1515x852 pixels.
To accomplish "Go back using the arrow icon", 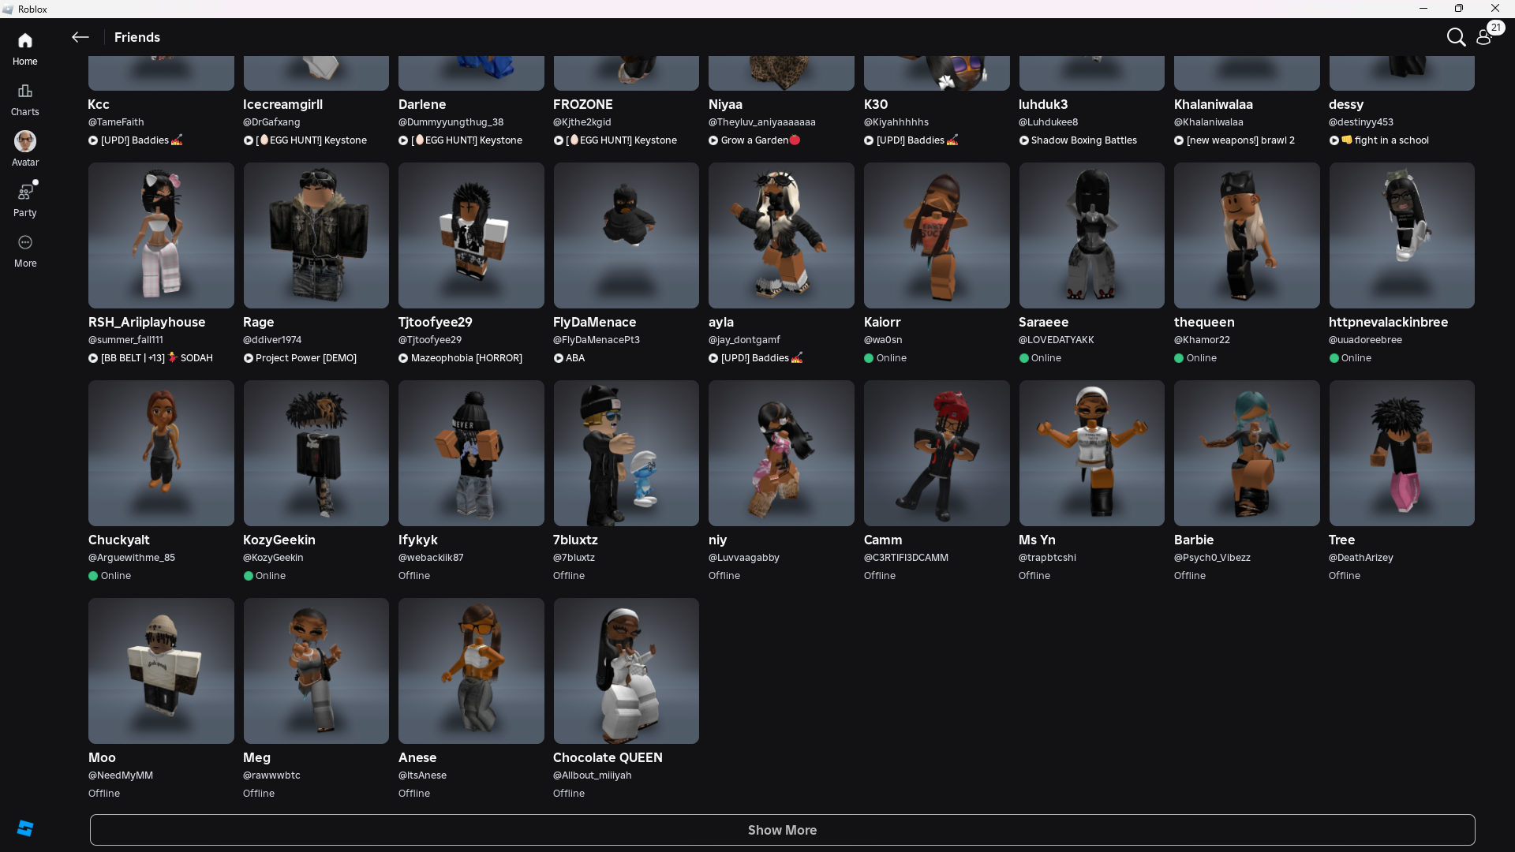I will (x=80, y=37).
